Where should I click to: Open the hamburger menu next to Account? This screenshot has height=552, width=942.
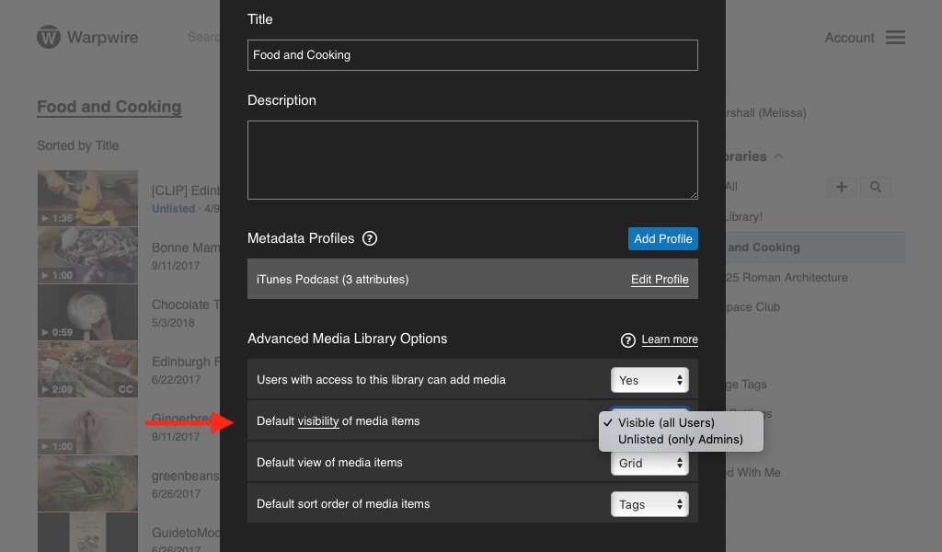pos(895,37)
